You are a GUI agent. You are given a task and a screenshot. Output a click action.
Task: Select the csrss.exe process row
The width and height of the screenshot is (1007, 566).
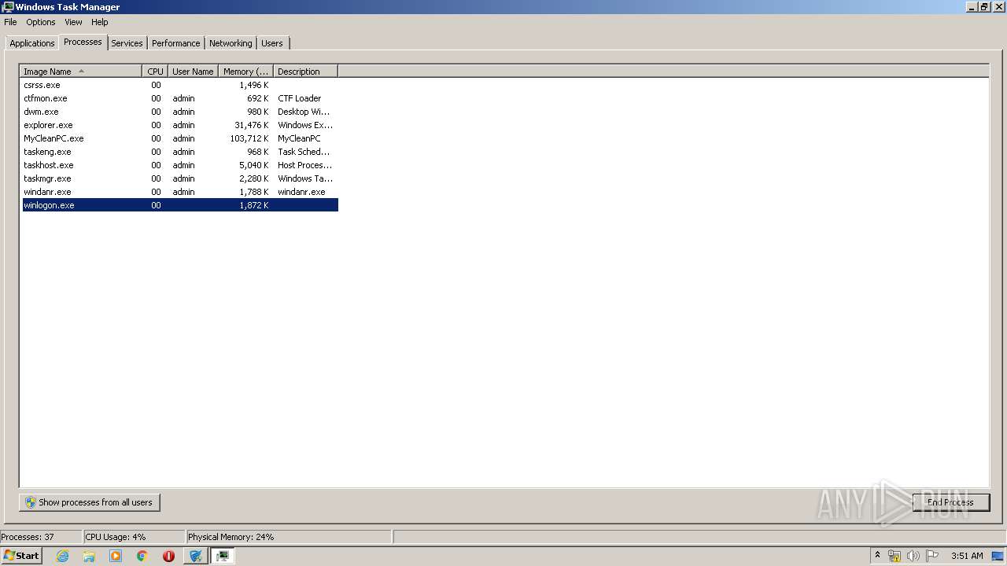pyautogui.click(x=180, y=85)
